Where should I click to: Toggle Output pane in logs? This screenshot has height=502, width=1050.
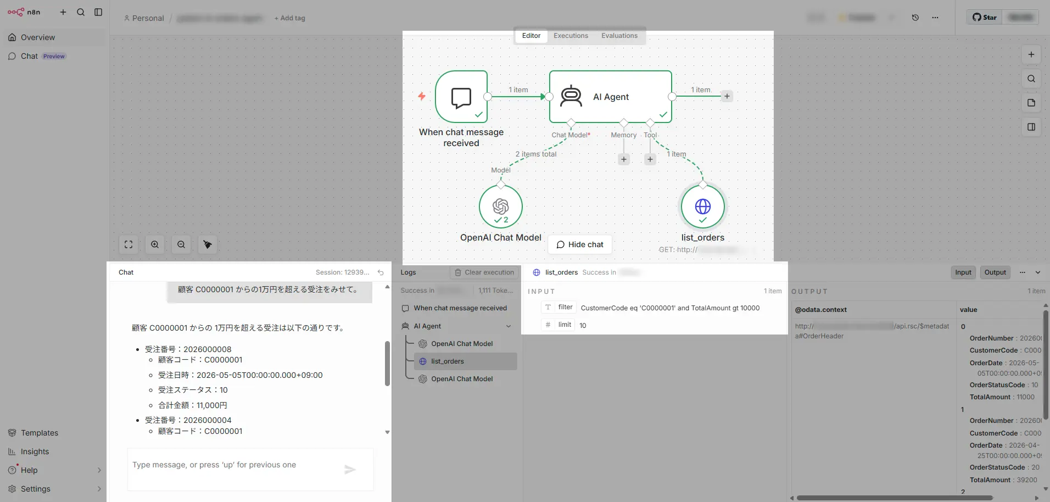pos(995,272)
